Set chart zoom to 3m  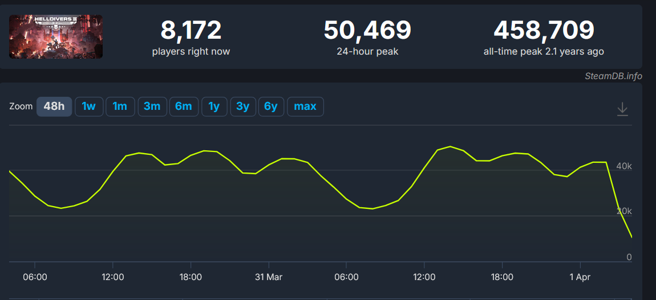click(152, 106)
